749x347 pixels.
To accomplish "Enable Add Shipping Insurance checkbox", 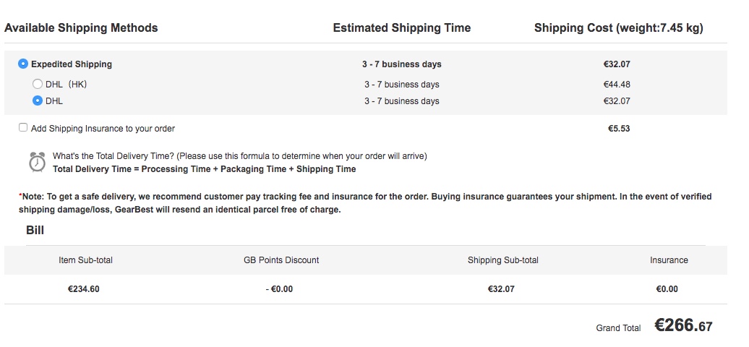I will 23,127.
